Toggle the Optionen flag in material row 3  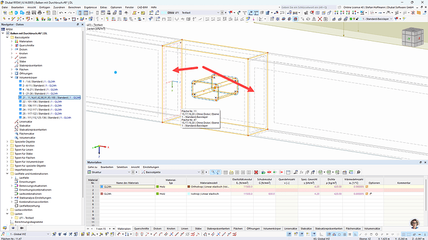pyautogui.click(x=371, y=194)
